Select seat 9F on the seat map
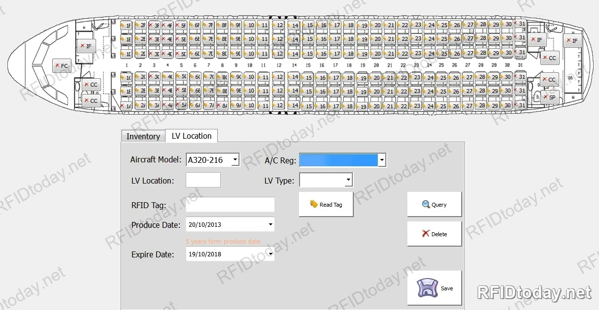Image resolution: width=599 pixels, height=310 pixels. (x=236, y=25)
